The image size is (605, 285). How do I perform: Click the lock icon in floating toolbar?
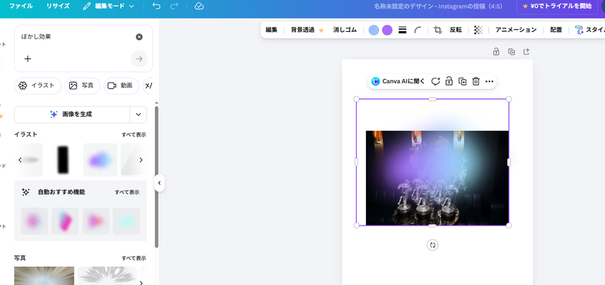click(449, 81)
